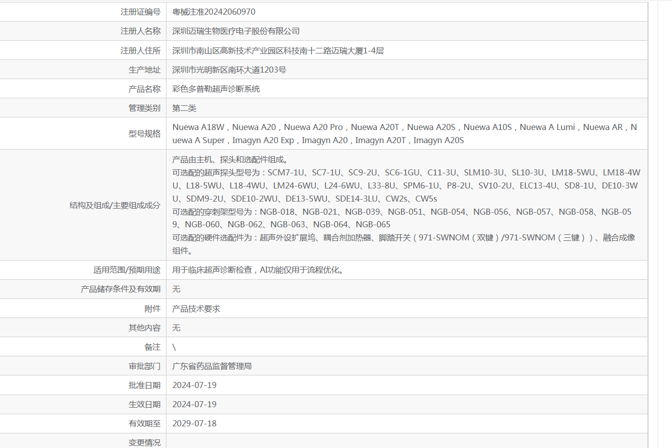
Task: Click the puncture frame line starting 可选配的穿刺架型号为
Action: pyautogui.click(x=402, y=212)
